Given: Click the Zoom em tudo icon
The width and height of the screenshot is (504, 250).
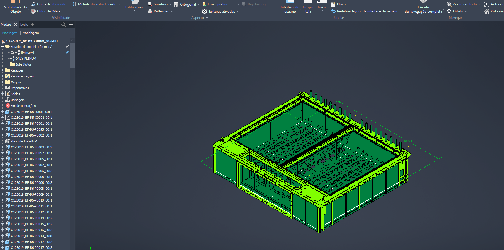Looking at the screenshot, I should [449, 4].
